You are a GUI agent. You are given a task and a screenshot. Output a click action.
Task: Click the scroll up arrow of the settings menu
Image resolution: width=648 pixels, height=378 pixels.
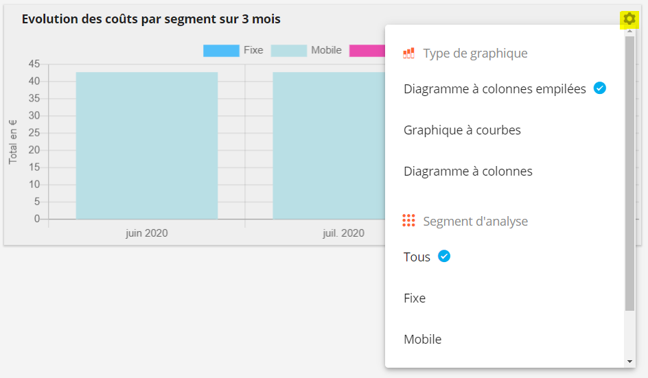[629, 32]
